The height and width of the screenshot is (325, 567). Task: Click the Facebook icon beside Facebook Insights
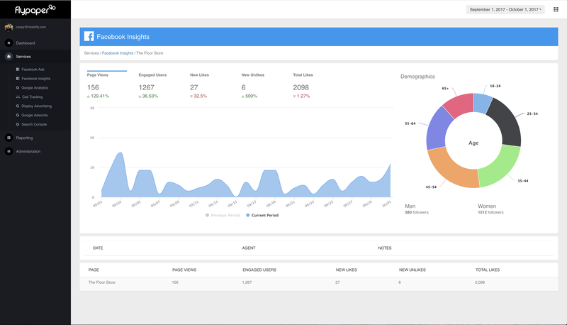point(18,79)
